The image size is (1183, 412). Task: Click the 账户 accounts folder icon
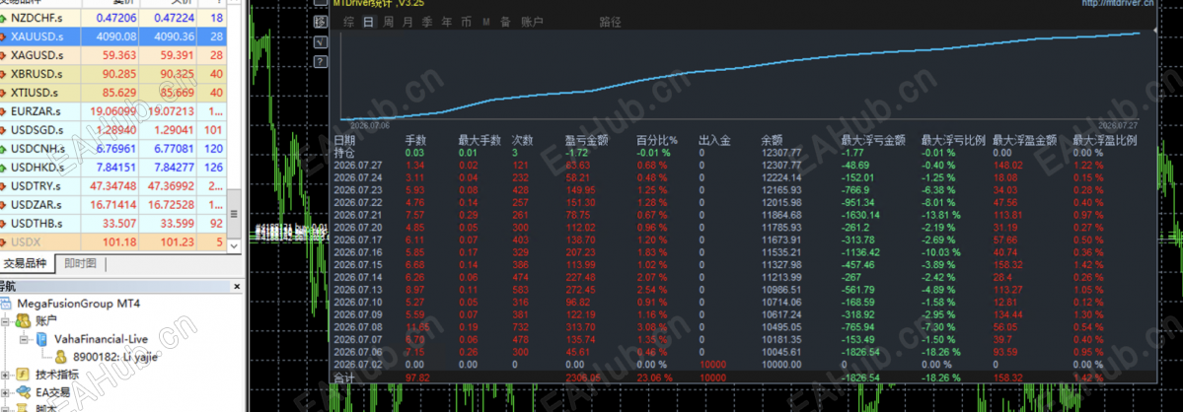(x=24, y=321)
